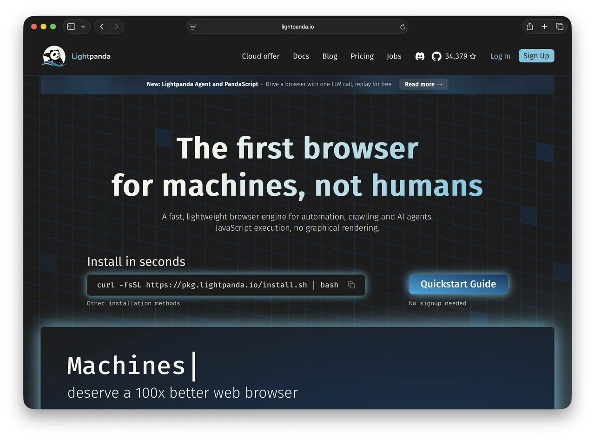Click the 'No signup needed' text
Screen dimensions: 595x440
(437, 303)
